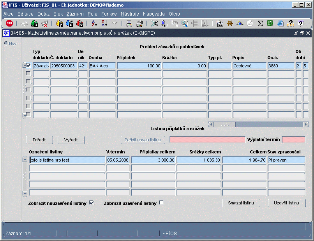Click up arrow of lower listina table scroller
Screen dimensions: 314x241
[x=25, y=160]
